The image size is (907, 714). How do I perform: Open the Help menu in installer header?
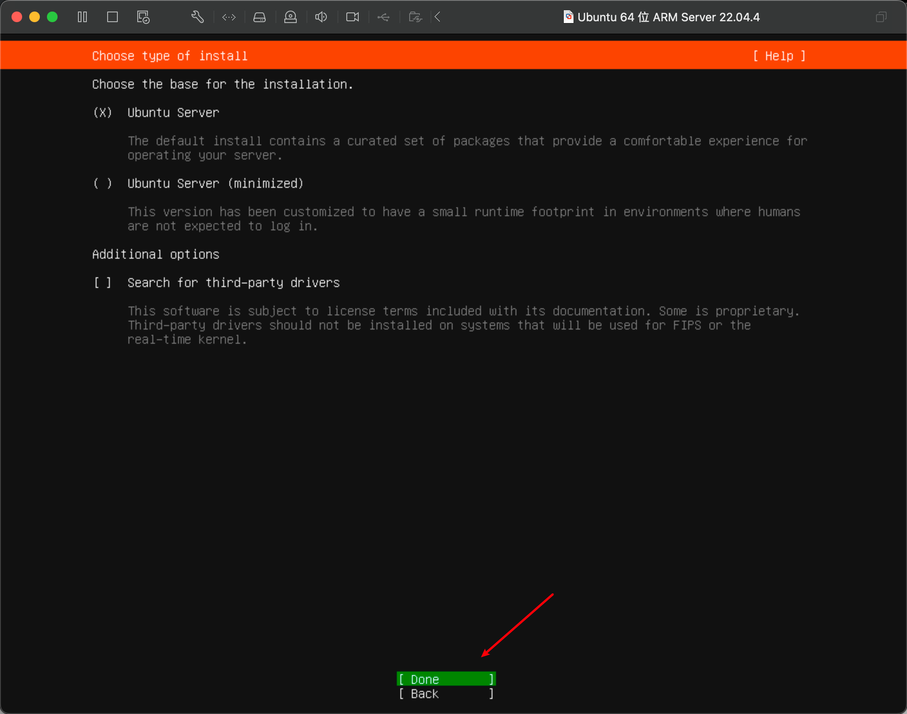(x=779, y=56)
